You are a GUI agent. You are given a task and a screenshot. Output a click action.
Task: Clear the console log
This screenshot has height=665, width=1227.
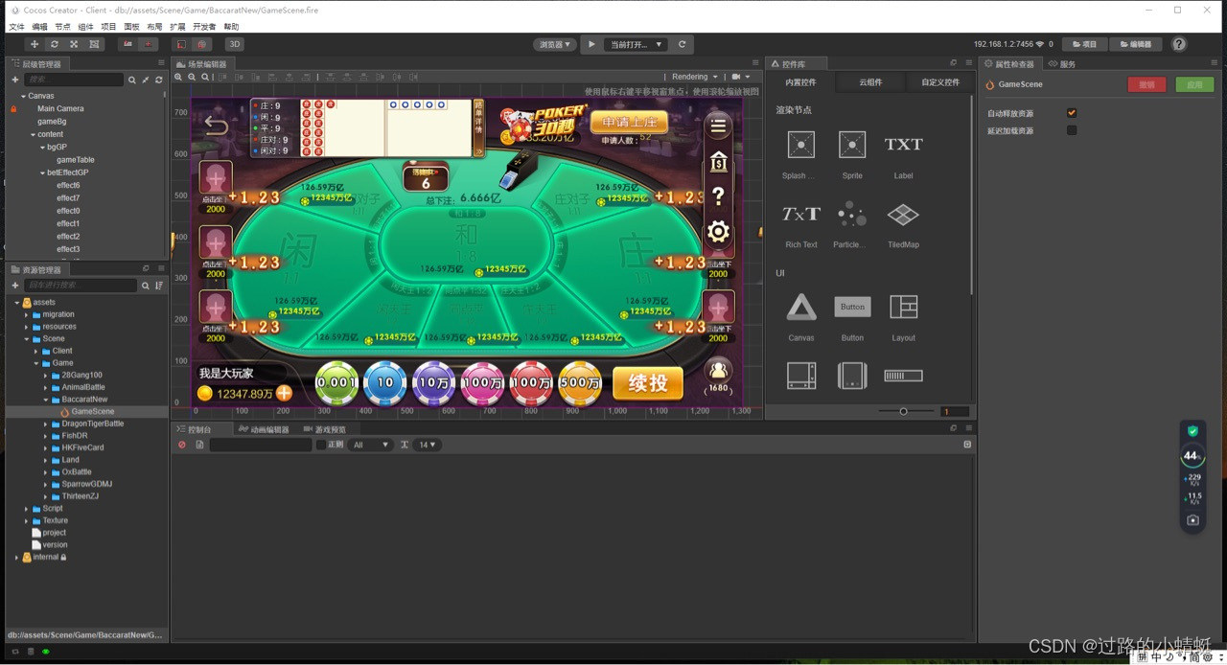click(x=182, y=445)
